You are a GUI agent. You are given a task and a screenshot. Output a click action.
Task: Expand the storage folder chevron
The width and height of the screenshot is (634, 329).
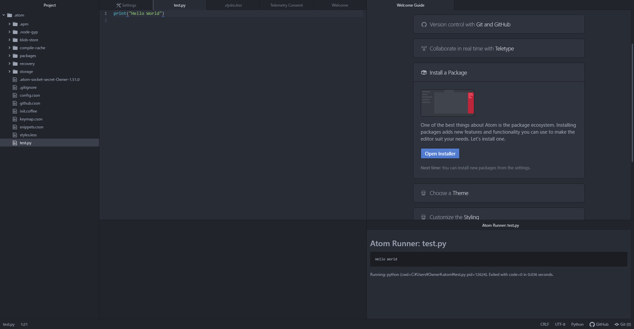(10, 71)
